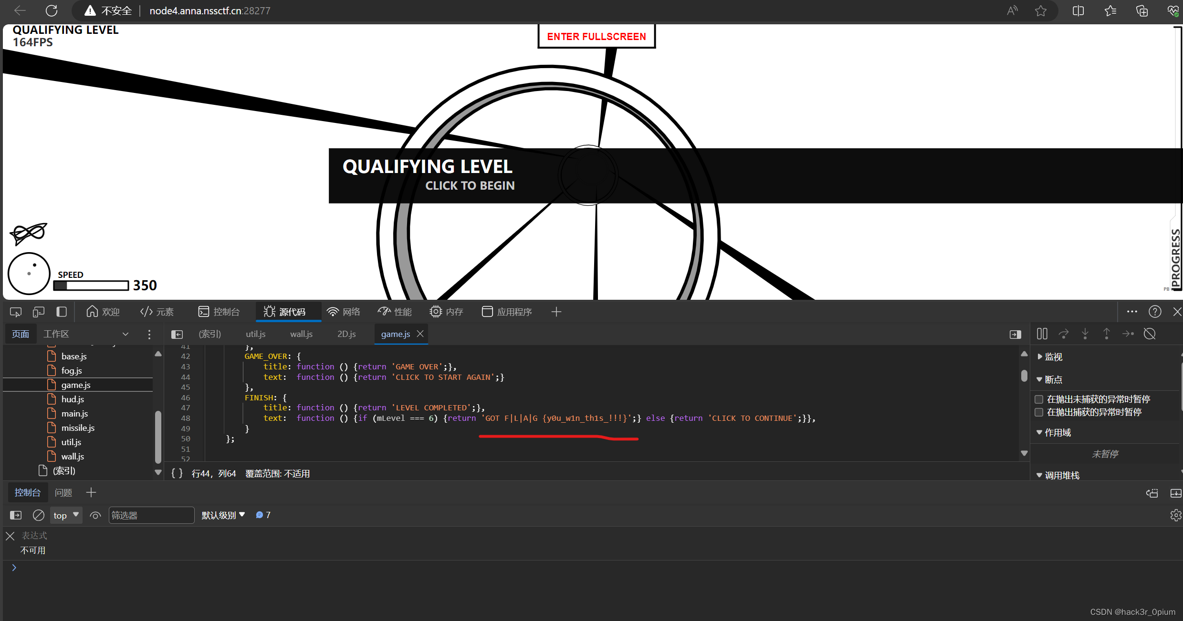This screenshot has width=1183, height=621.
Task: Toggle device emulation icon in DevTools
Action: [39, 312]
